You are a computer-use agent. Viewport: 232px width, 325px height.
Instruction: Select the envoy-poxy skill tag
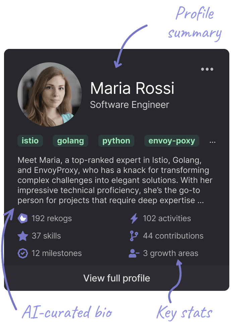[172, 141]
